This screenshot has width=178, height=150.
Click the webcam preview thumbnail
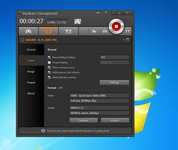pos(77,22)
